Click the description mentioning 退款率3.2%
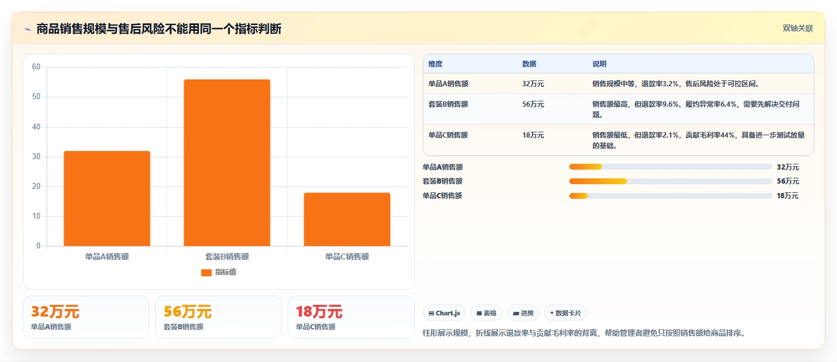This screenshot has width=837, height=362. (675, 84)
